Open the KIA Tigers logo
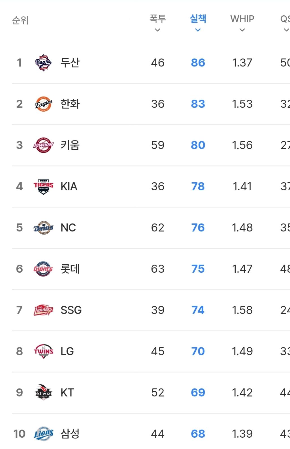The width and height of the screenshot is (290, 449). coord(43,187)
